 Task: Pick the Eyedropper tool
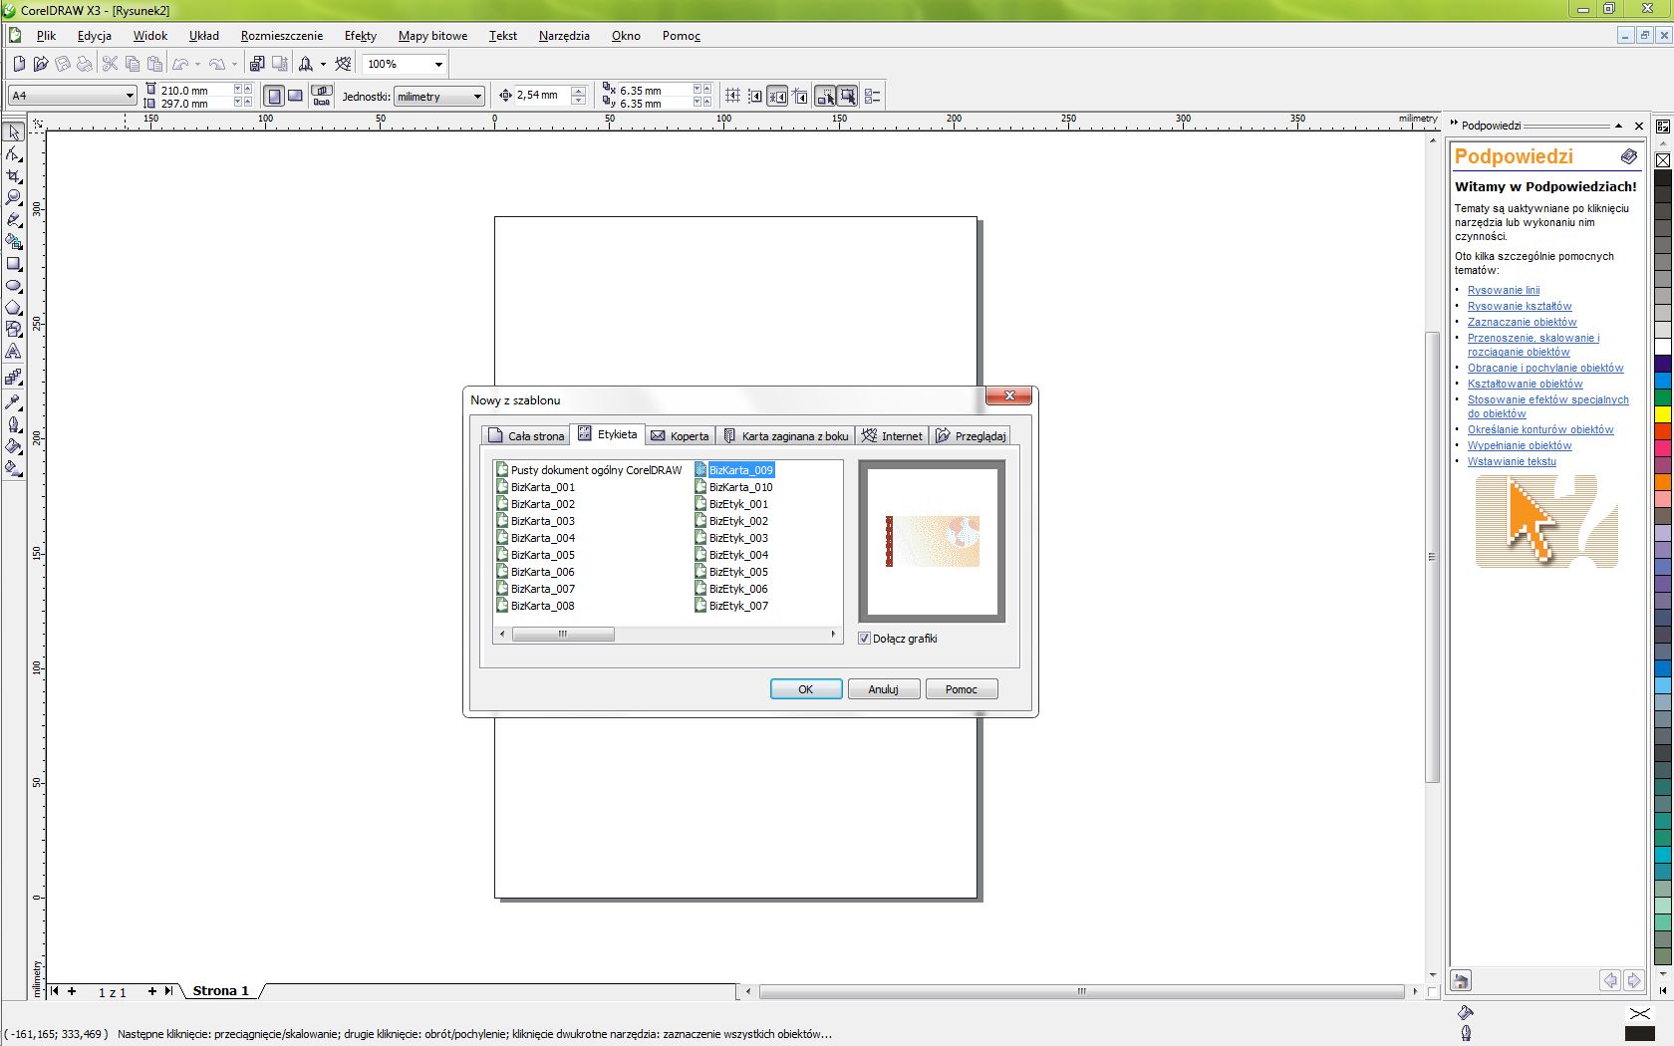tap(14, 401)
